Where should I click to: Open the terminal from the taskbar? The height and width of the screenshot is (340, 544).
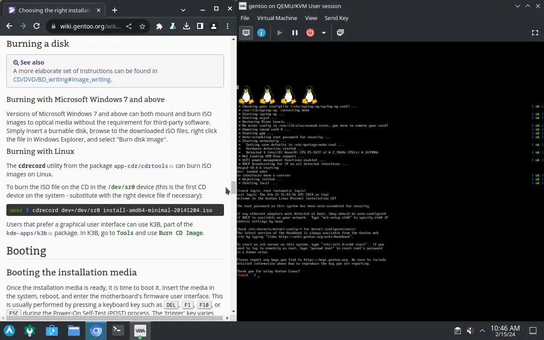[x=118, y=331]
